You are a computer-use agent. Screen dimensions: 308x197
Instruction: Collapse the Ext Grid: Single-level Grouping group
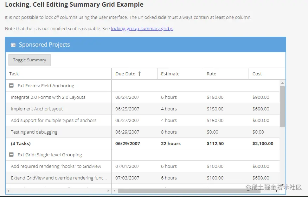click(x=11, y=155)
